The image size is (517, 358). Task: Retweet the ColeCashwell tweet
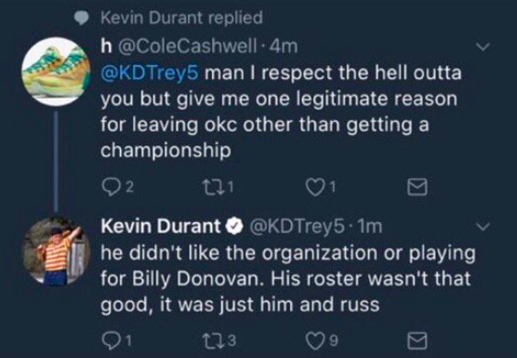click(x=211, y=187)
